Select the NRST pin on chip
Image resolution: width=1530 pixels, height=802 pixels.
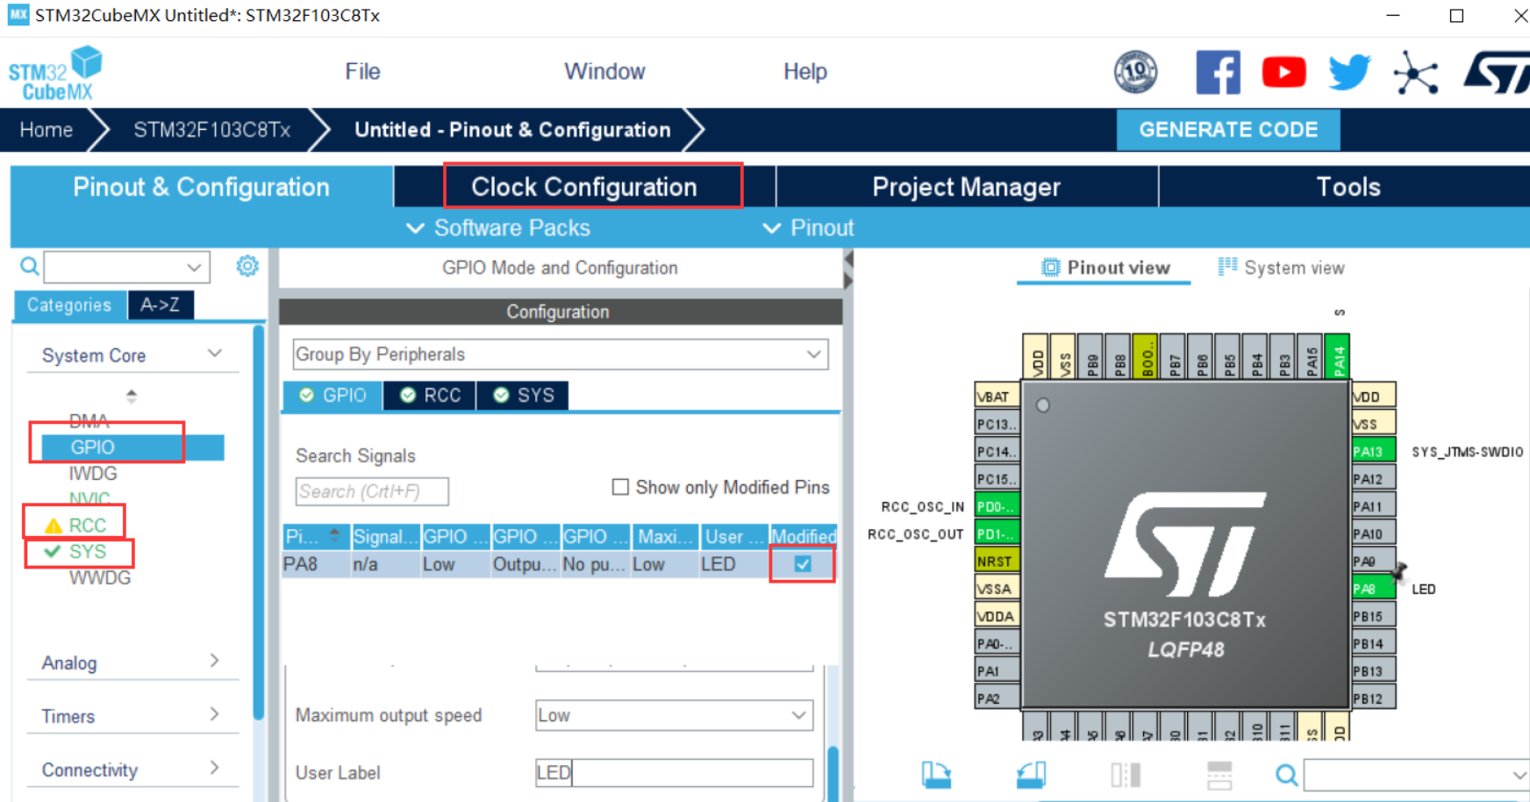tap(997, 561)
